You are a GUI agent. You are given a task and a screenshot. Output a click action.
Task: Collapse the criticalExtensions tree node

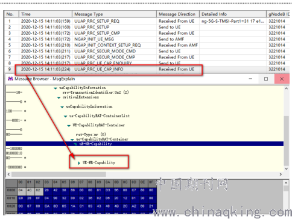click(59, 97)
